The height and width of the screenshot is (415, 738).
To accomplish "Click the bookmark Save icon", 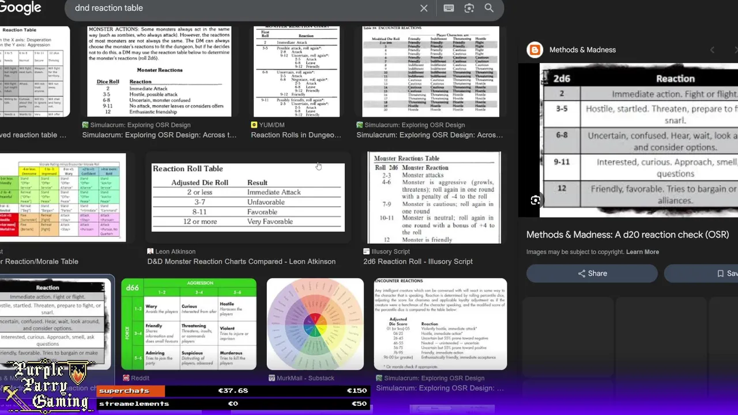I will click(x=720, y=274).
